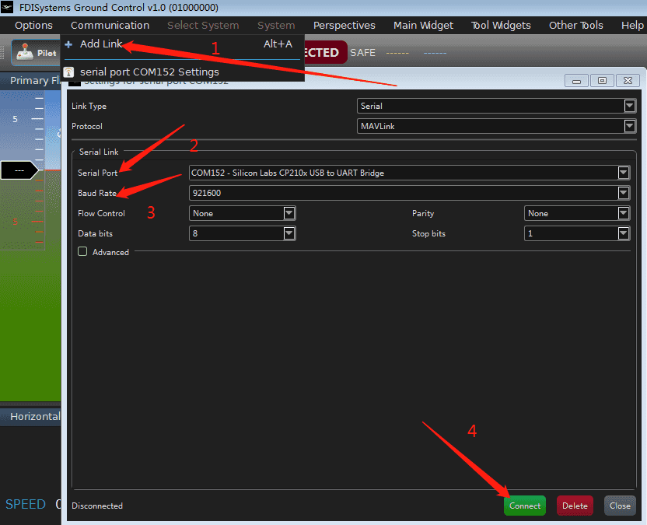Open the Perspectives menu
Screen dimensions: 647x525
[344, 25]
